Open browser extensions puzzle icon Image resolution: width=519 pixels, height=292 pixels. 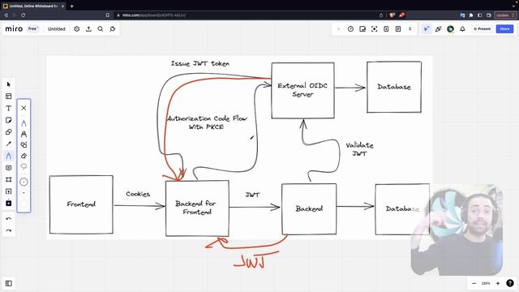click(471, 15)
